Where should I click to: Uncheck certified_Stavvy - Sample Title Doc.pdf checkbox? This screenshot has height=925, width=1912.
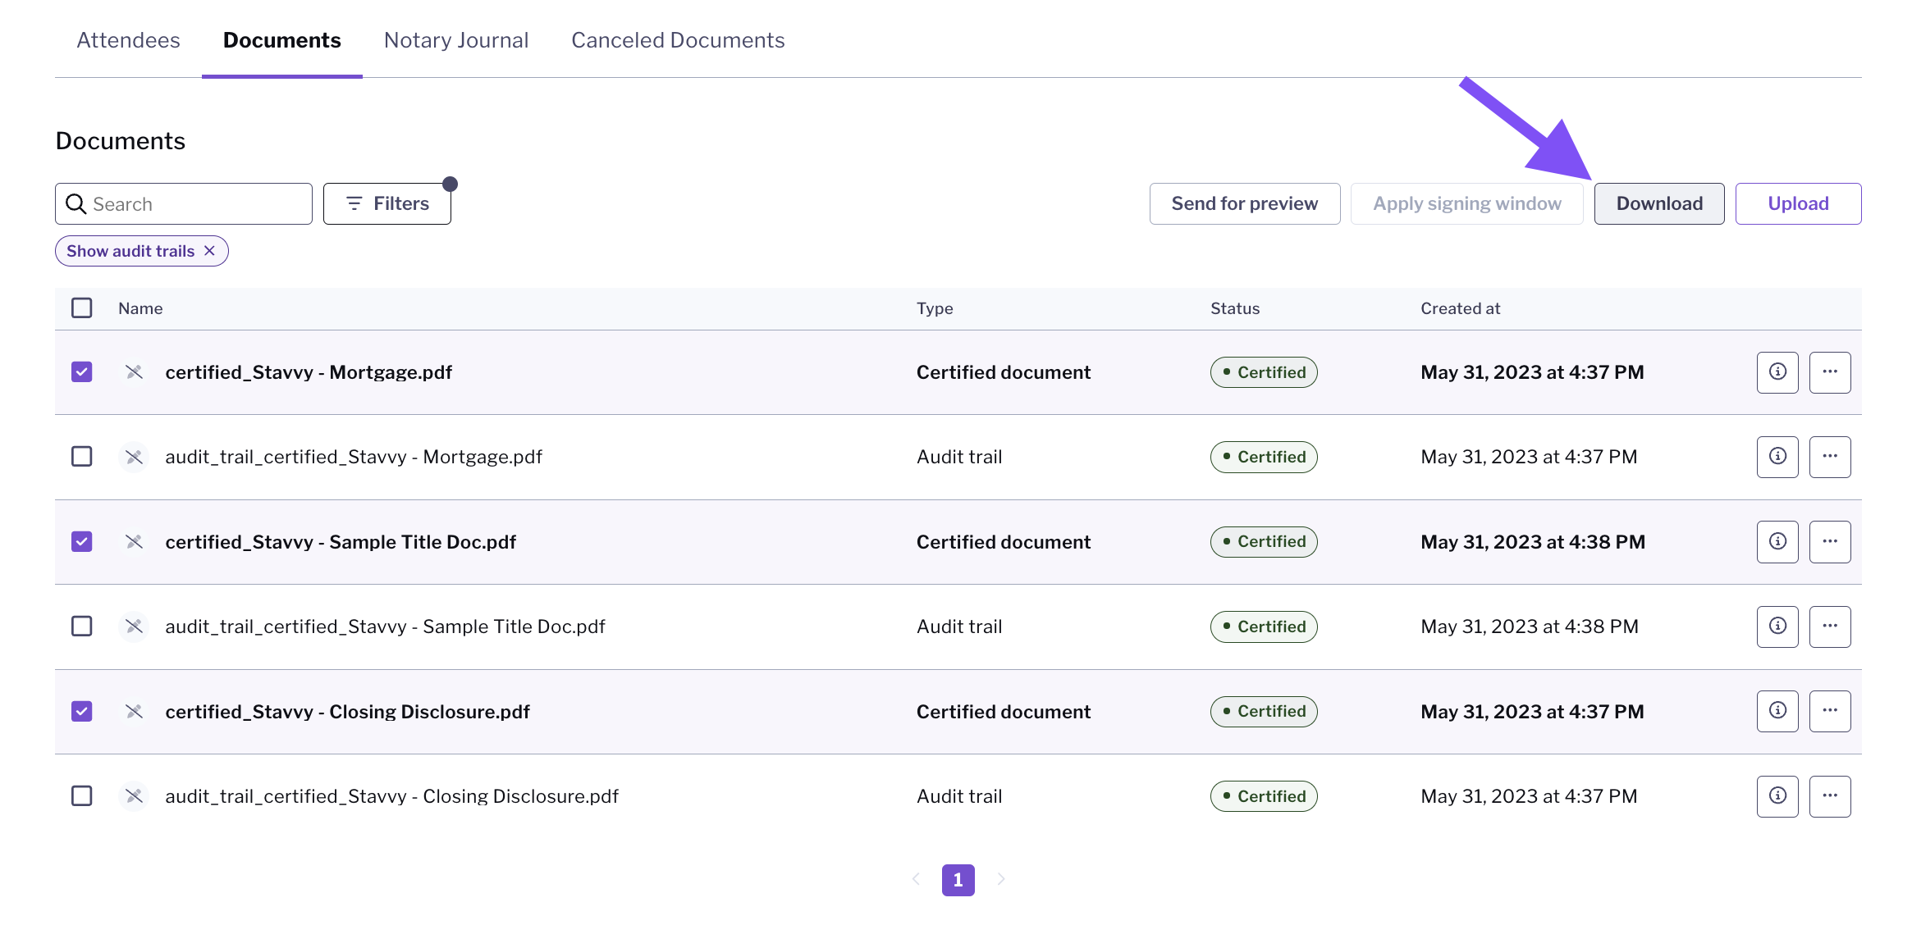(x=82, y=542)
